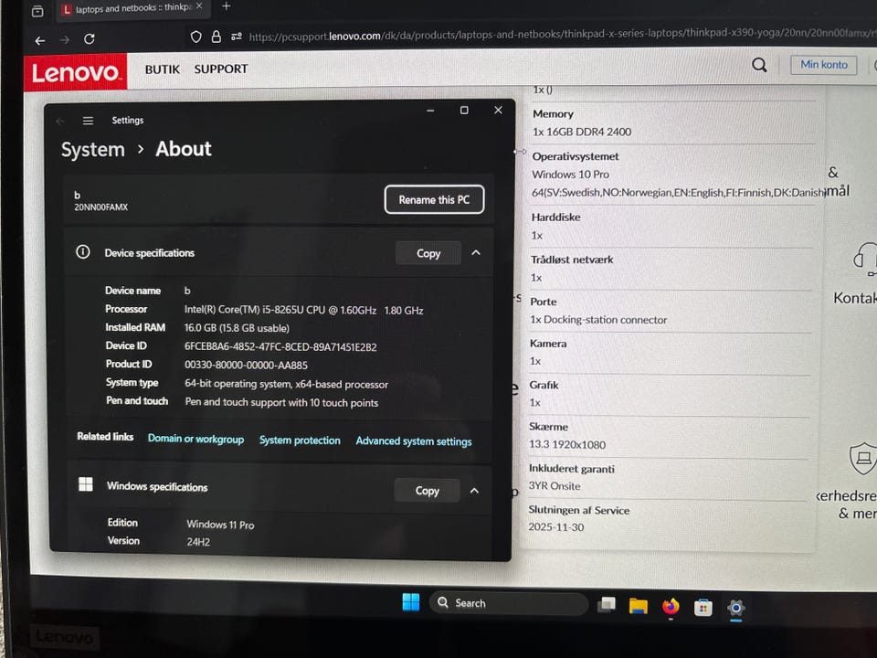Image resolution: width=877 pixels, height=658 pixels.
Task: Open a new browser tab with plus
Action: tap(227, 6)
